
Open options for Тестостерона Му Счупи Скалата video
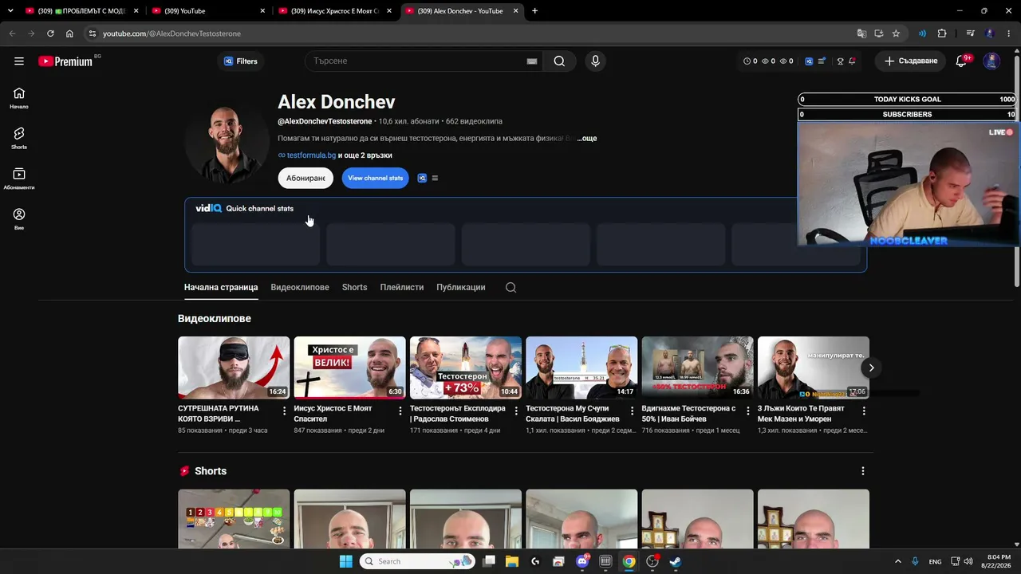coord(633,411)
